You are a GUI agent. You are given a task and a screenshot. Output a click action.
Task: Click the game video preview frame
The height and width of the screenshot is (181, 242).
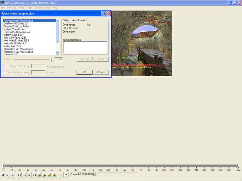point(142,43)
